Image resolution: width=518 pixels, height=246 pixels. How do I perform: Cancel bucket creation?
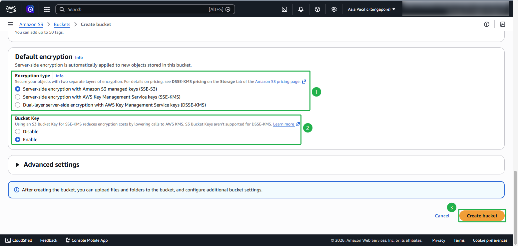pyautogui.click(x=442, y=216)
